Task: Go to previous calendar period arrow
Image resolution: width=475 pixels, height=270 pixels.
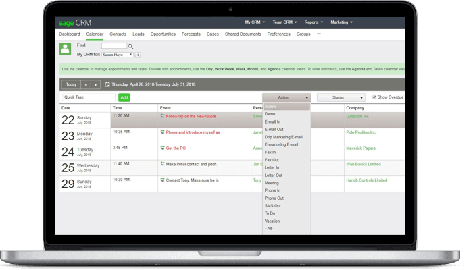Action: (86, 85)
